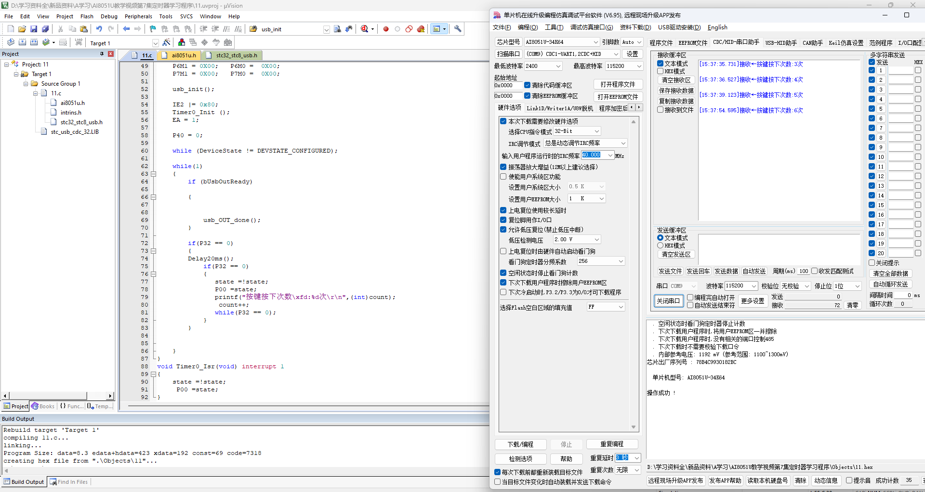Screen dimensions: 925x492
Task: Indent the selected lines with toolbar icon
Action: [x=203, y=29]
